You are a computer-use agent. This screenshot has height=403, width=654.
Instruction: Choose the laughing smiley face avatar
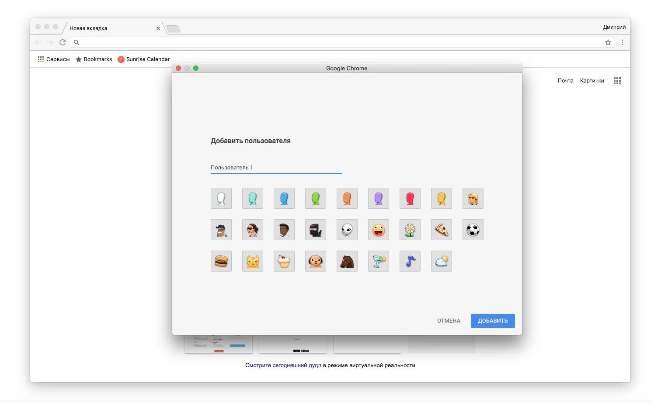(379, 230)
